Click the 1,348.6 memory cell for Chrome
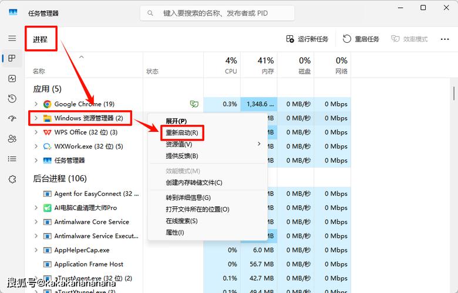The image size is (458, 293). coord(259,104)
